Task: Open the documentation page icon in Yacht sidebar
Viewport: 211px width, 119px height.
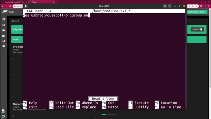Action: [x=3, y=111]
